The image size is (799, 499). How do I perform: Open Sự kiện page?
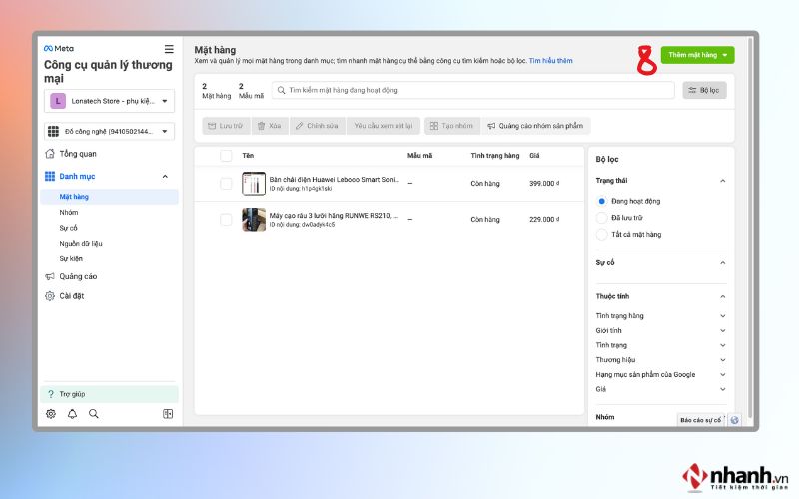(x=71, y=258)
